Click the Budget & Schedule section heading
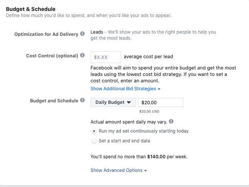This screenshot has height=187, width=249. click(x=31, y=9)
